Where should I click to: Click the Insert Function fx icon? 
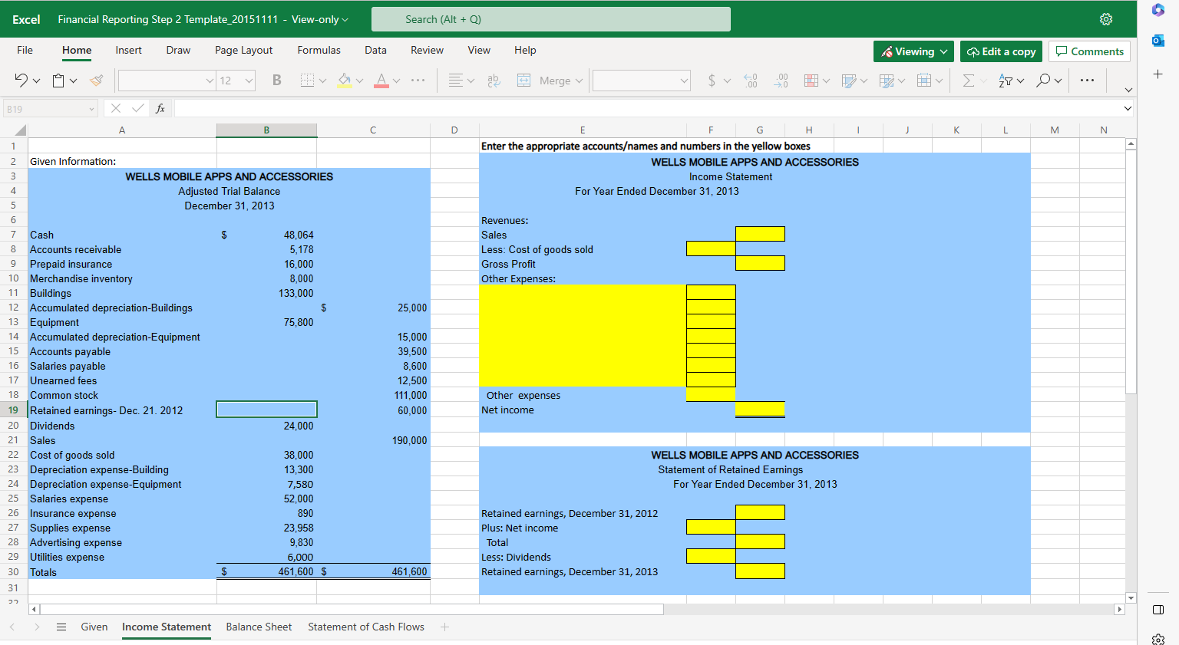coord(160,109)
